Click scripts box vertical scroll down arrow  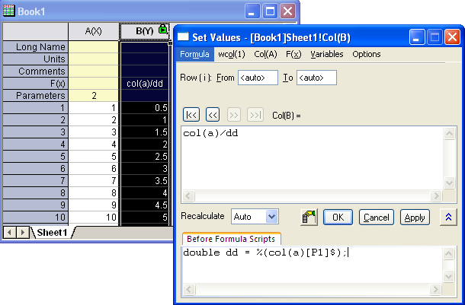[x=449, y=276]
